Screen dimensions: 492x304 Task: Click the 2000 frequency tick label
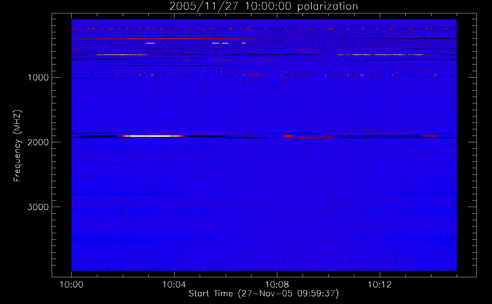coord(38,142)
